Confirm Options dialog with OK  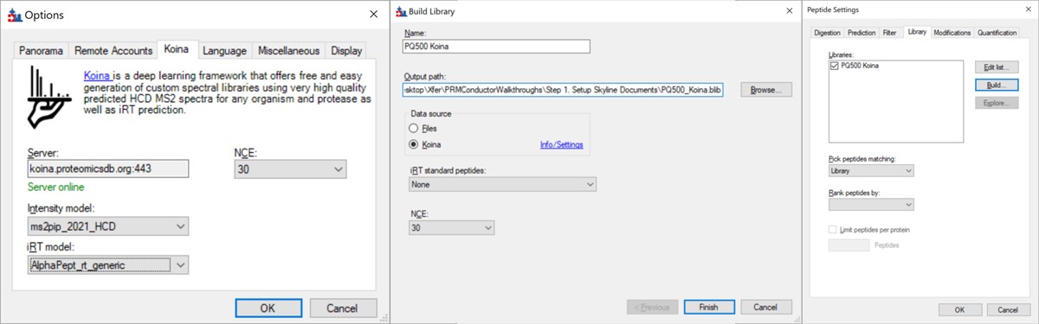pos(268,308)
